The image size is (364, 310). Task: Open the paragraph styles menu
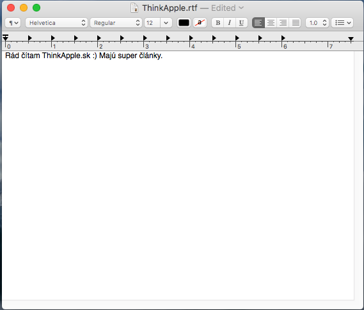[13, 23]
